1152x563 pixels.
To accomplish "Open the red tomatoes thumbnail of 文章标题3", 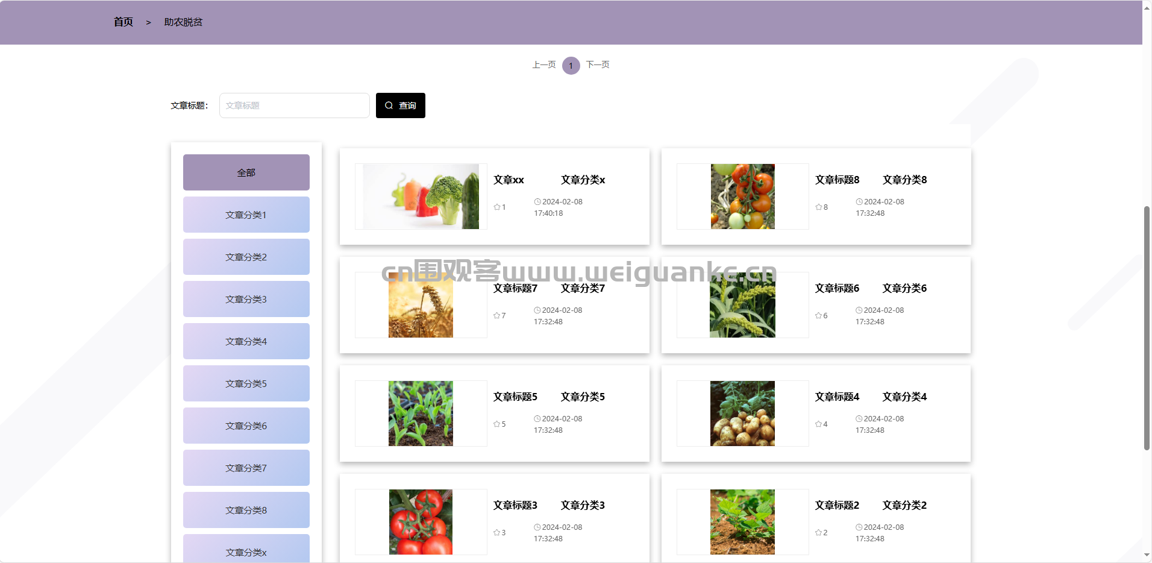I will tap(421, 522).
